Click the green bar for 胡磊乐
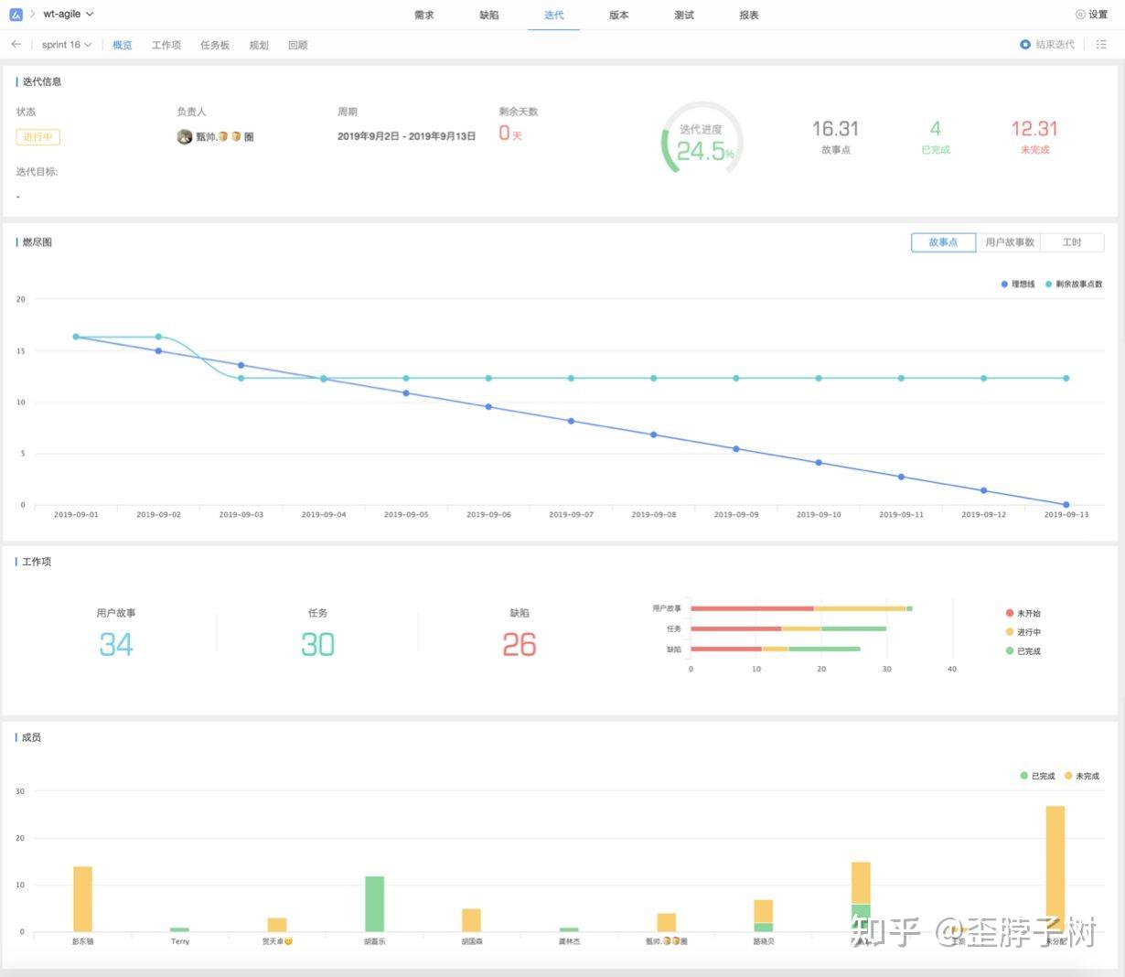This screenshot has height=977, width=1125. [x=374, y=904]
